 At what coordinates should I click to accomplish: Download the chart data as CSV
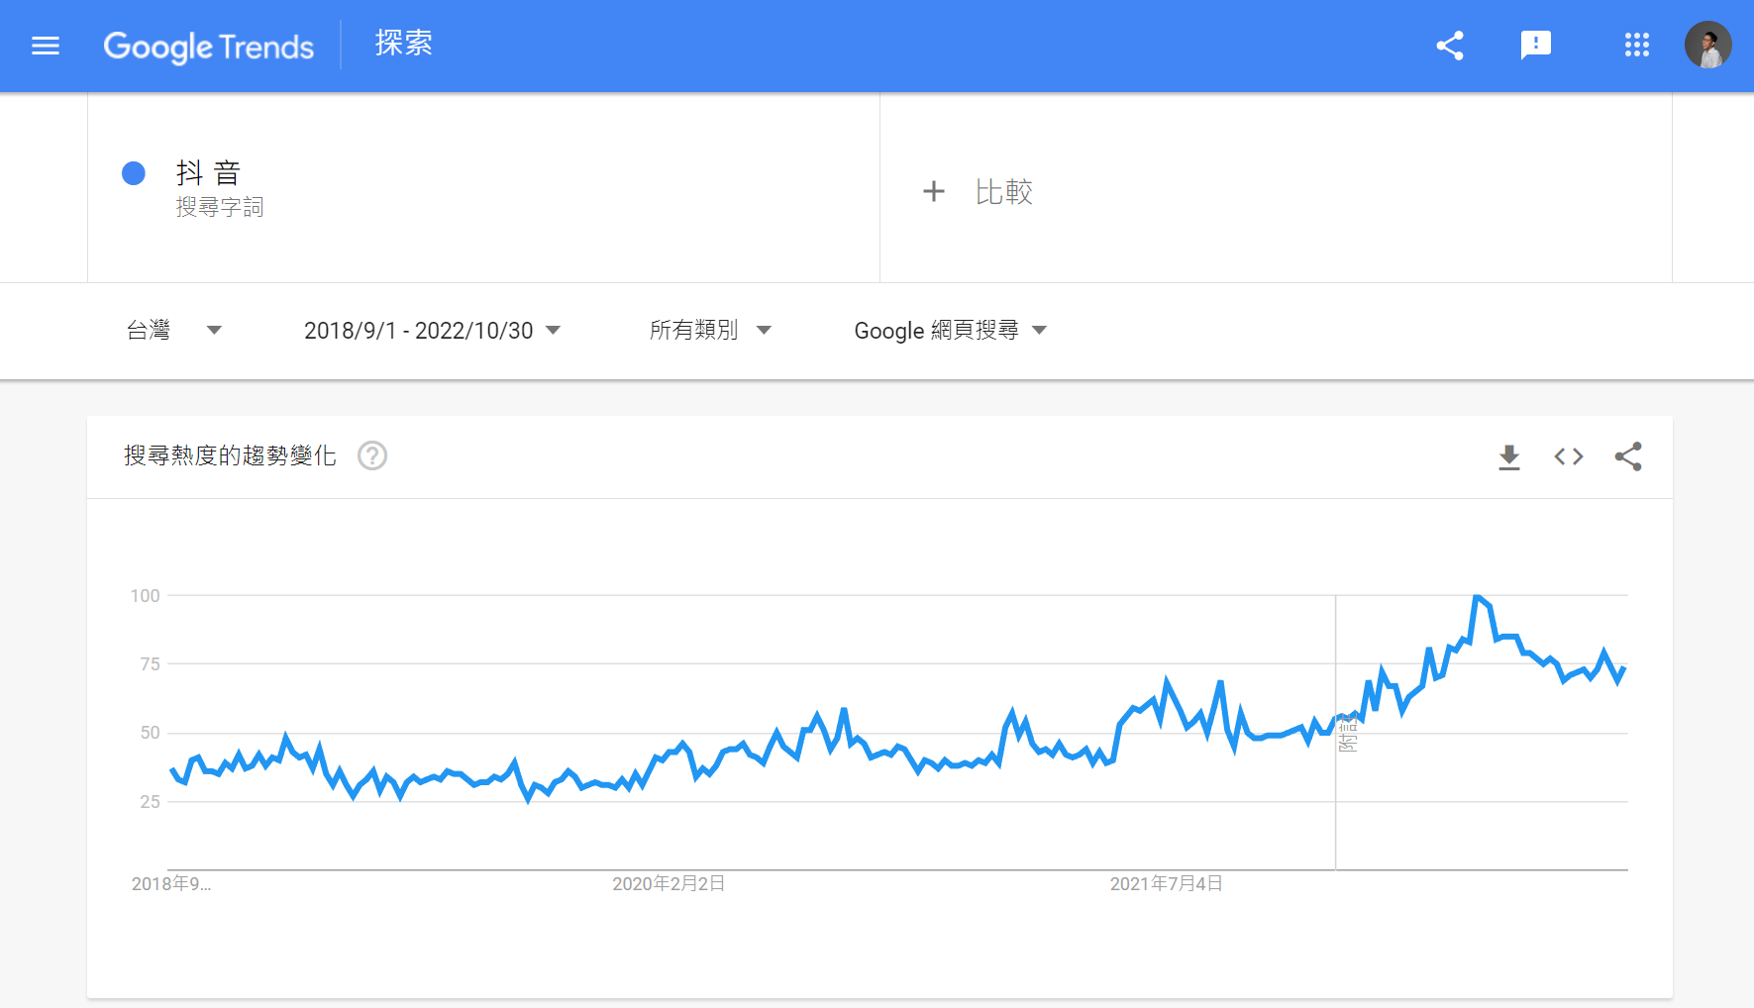click(x=1508, y=456)
